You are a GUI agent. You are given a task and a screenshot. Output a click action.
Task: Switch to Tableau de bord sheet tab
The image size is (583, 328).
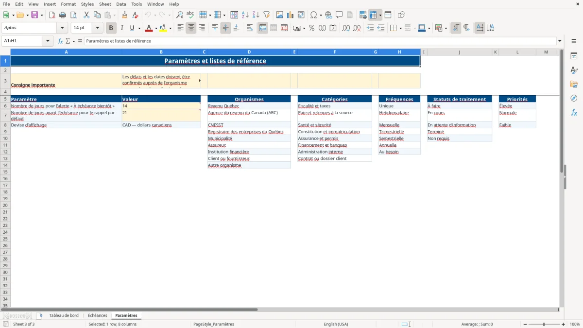point(64,316)
